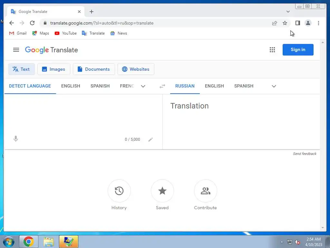Viewport: 330px width, 248px height.
Task: Click the page scrollbar down arrow
Action: coord(323,228)
